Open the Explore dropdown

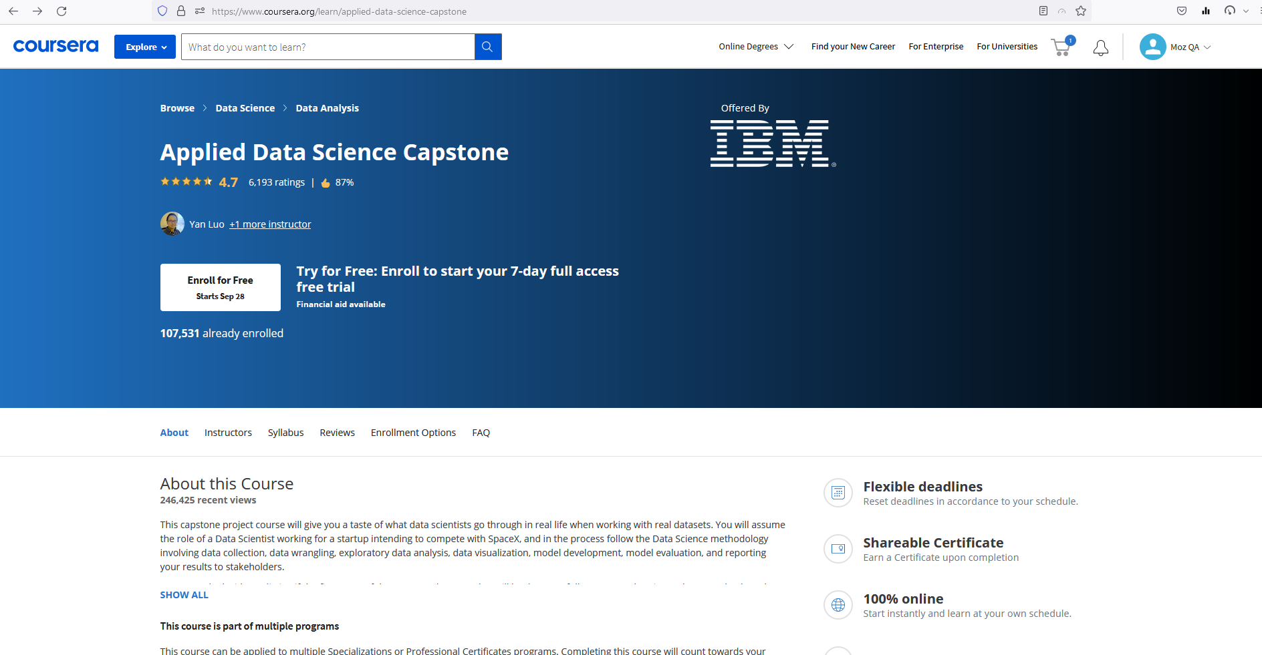144,47
